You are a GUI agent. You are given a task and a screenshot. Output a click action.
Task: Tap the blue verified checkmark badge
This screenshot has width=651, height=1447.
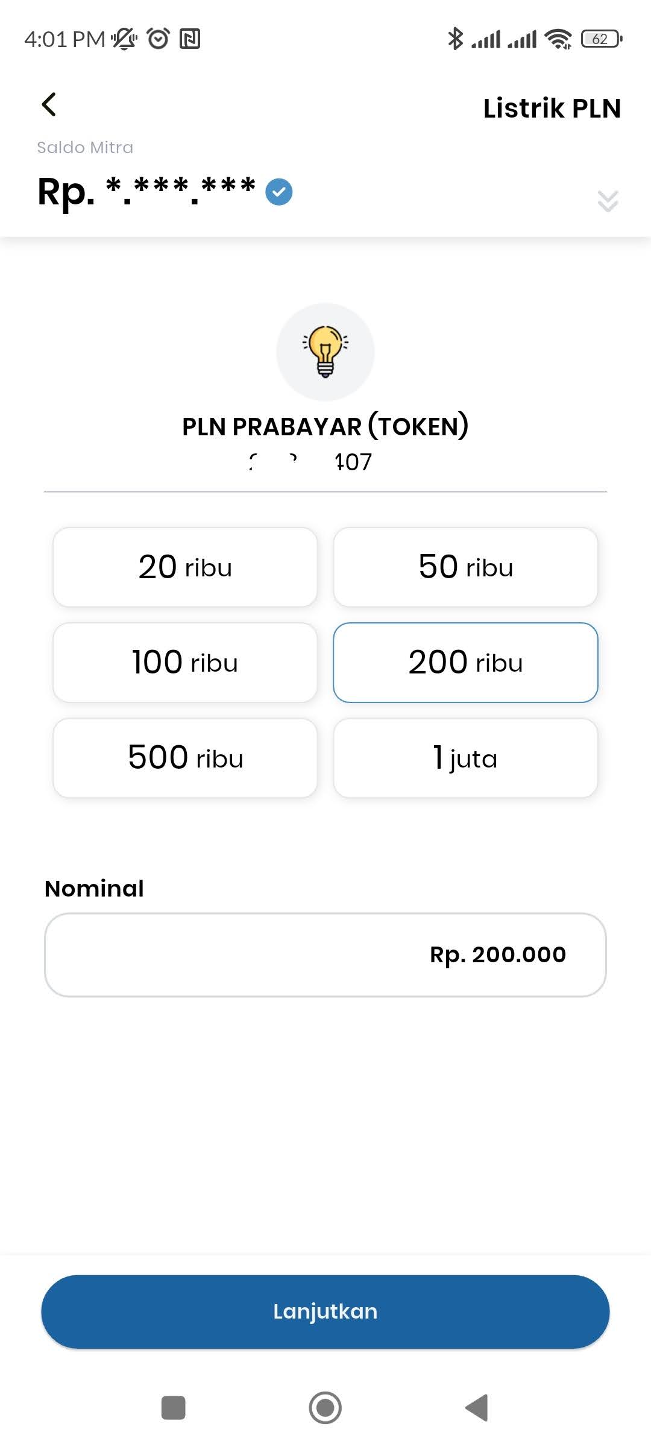pyautogui.click(x=279, y=192)
